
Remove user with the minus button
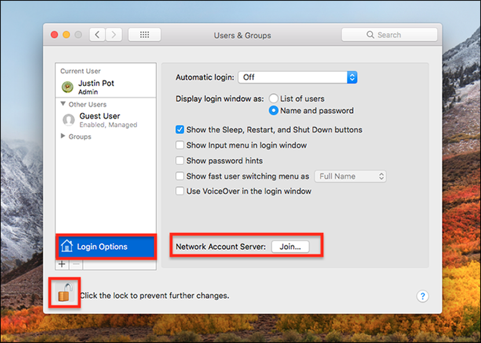[76, 264]
